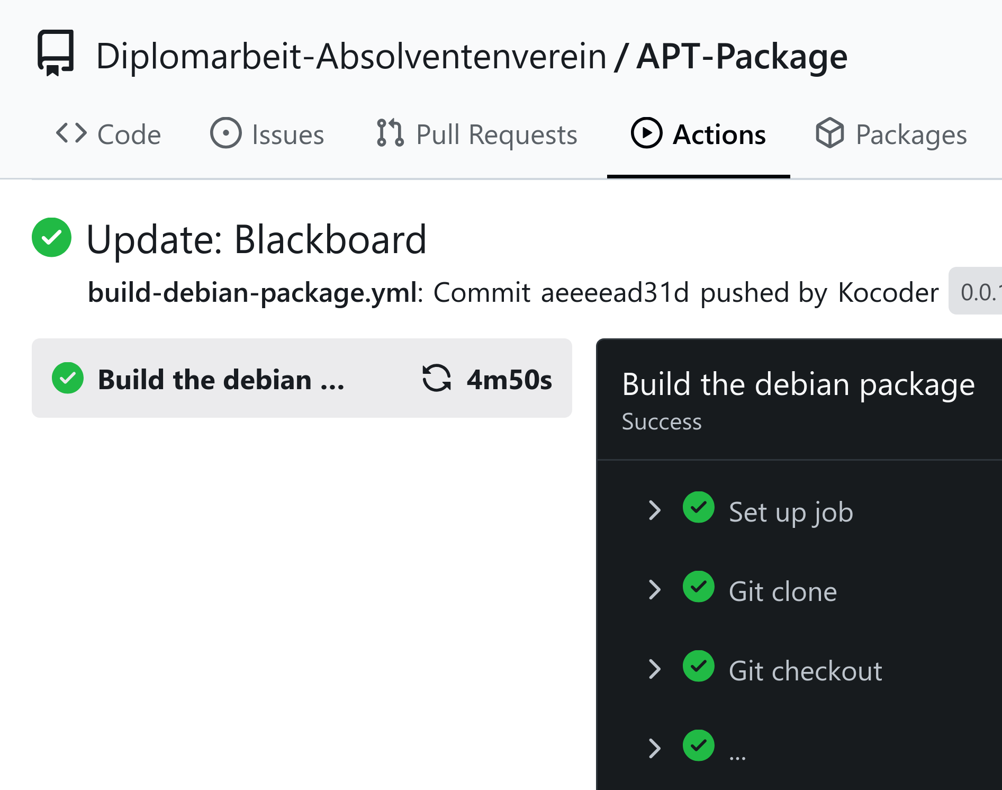
Task: Click the repository bookmark icon
Action: coord(56,53)
